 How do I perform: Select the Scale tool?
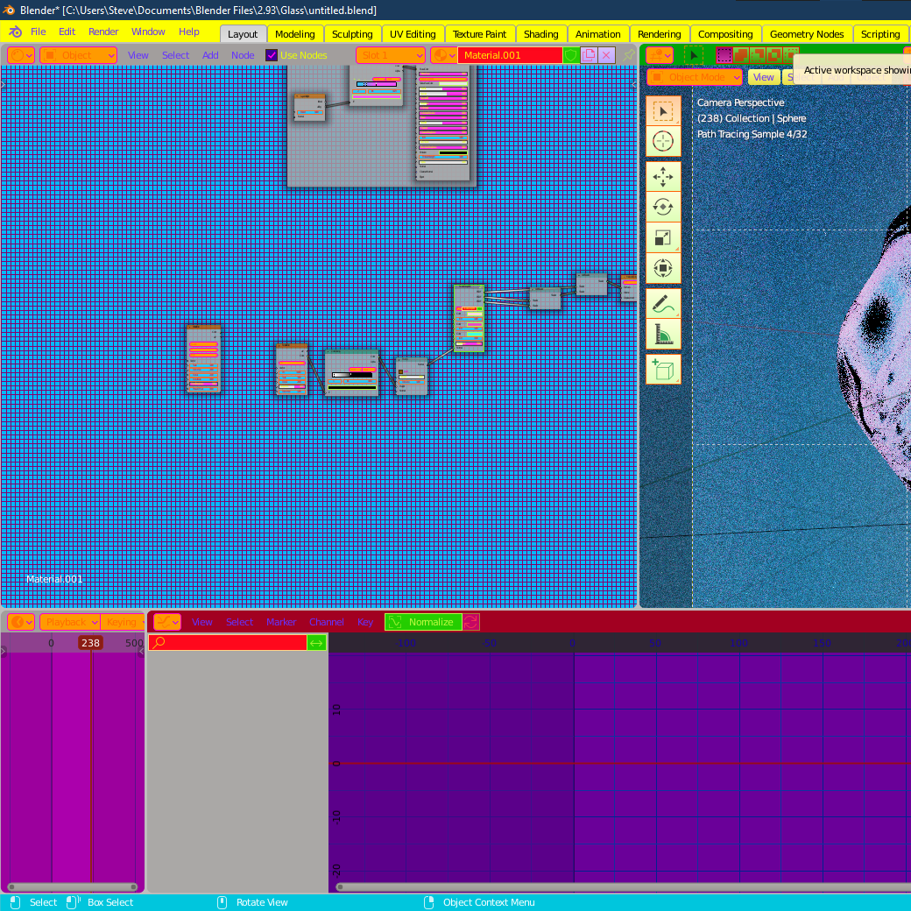[663, 237]
